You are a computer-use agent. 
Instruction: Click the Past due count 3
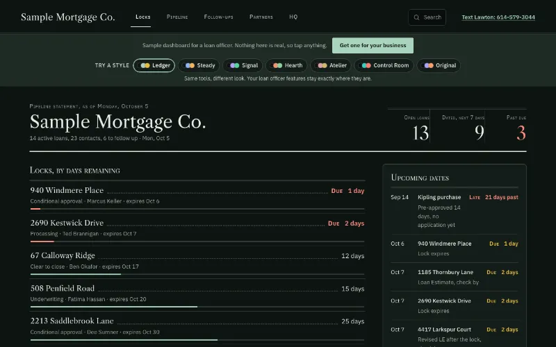coord(521,133)
